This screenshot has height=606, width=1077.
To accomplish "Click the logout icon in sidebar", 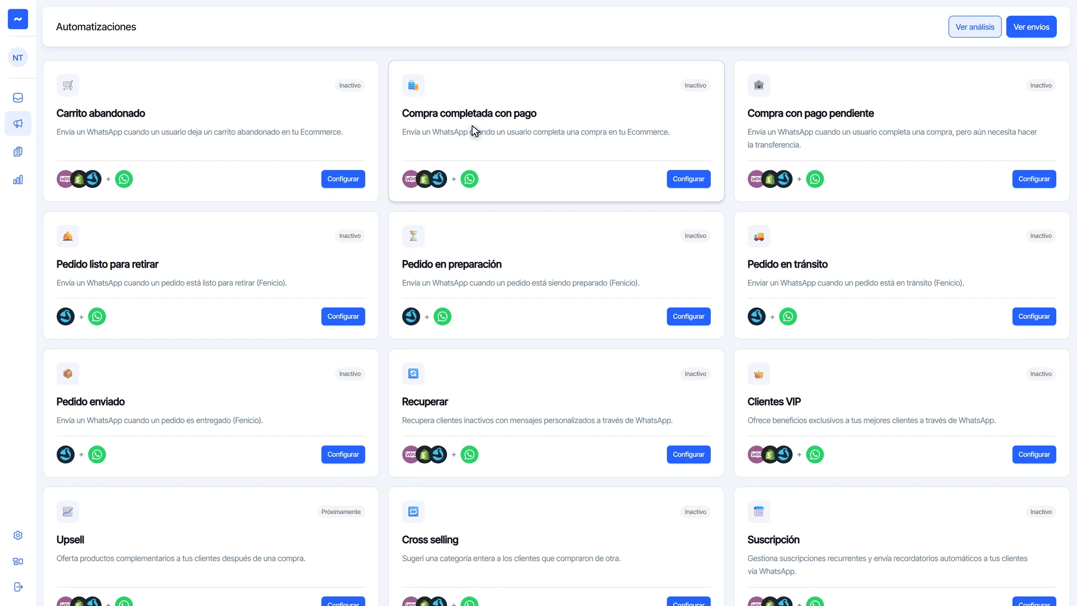I will point(18,587).
